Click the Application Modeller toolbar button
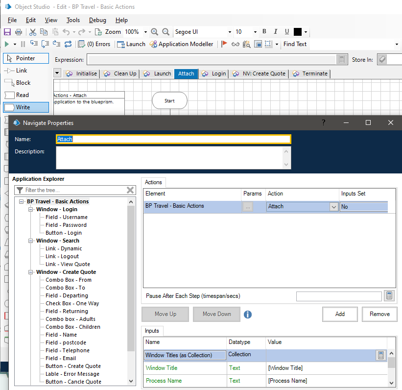402x390 pixels. pyautogui.click(x=181, y=44)
